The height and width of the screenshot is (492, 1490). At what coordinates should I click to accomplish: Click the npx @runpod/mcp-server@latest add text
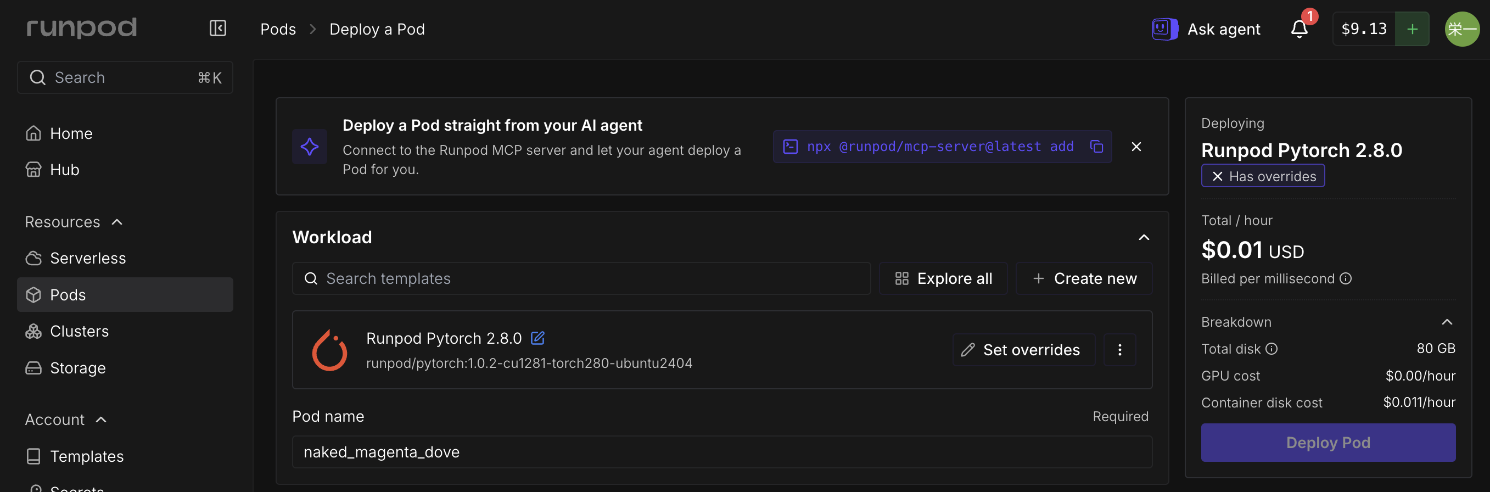[940, 147]
